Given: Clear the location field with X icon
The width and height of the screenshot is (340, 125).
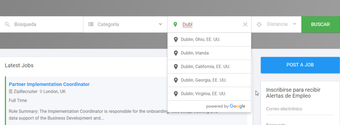Looking at the screenshot, I should click(x=245, y=24).
